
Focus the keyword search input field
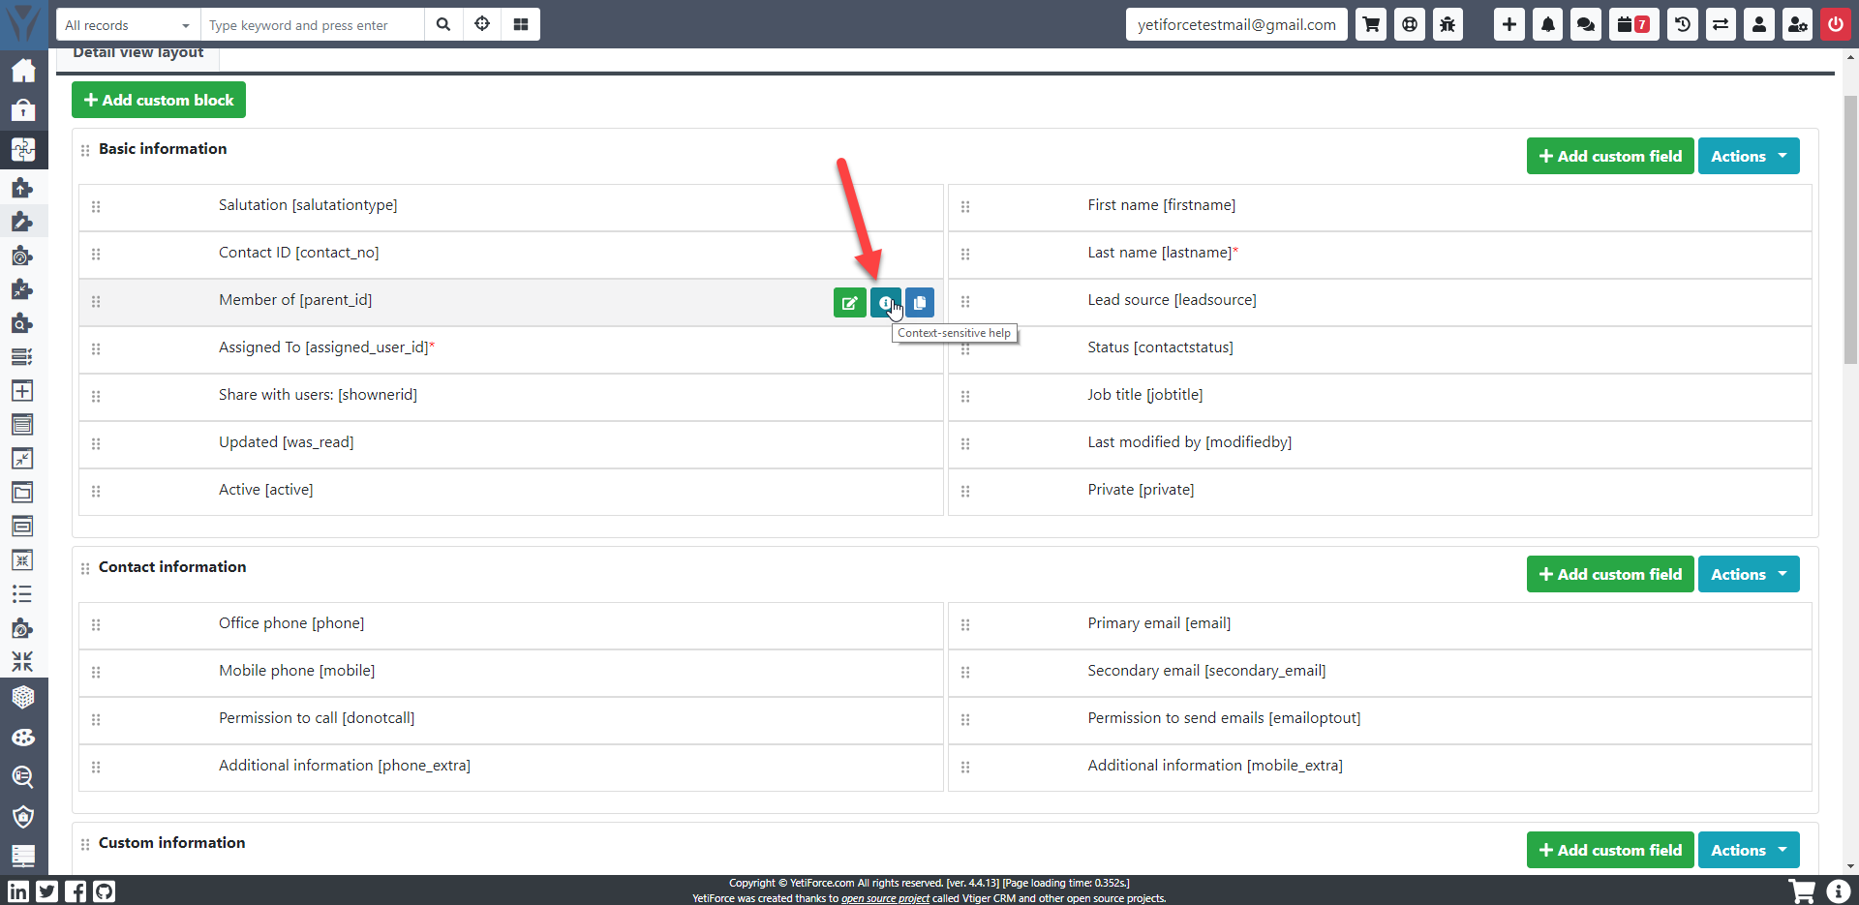tap(312, 24)
